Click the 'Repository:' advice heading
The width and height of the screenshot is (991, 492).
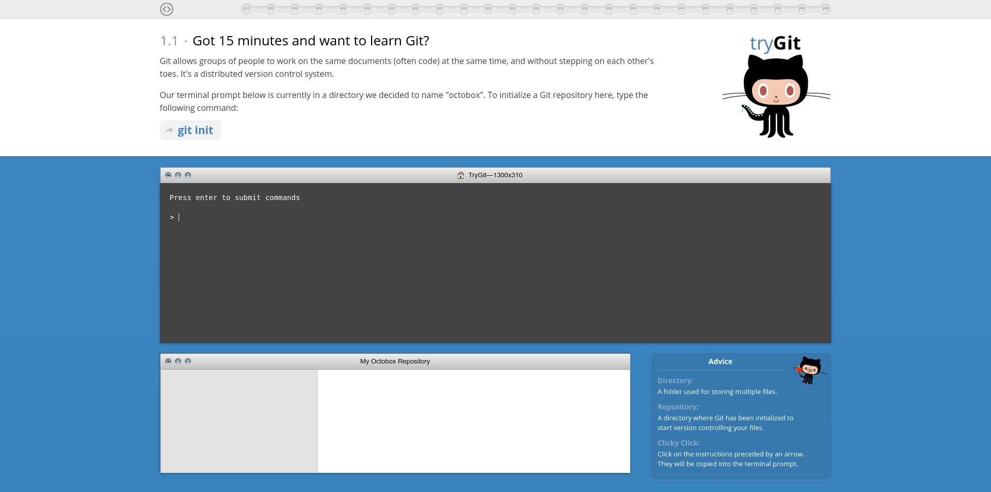pos(678,407)
